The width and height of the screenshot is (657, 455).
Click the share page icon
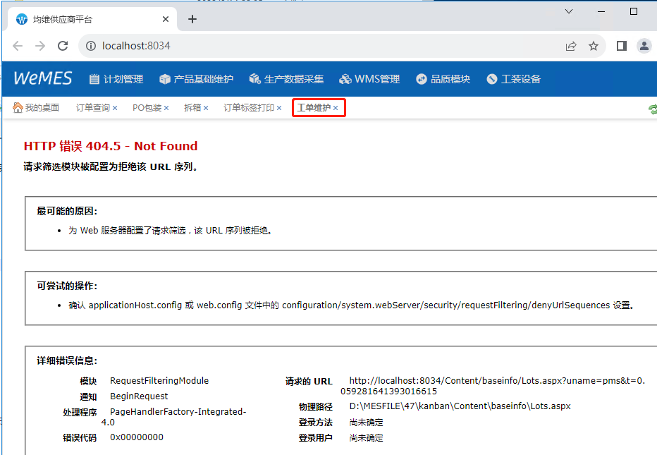[x=571, y=46]
